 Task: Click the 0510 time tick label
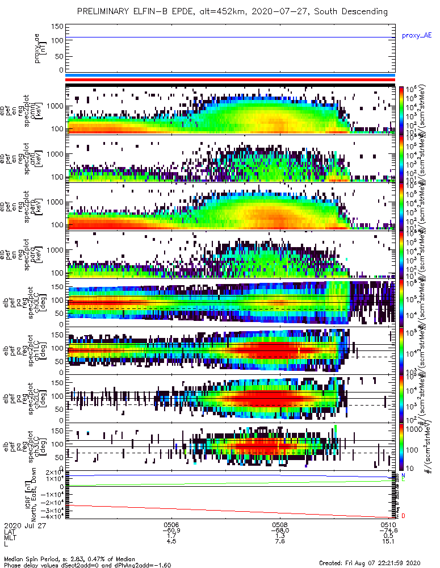pos(388,524)
